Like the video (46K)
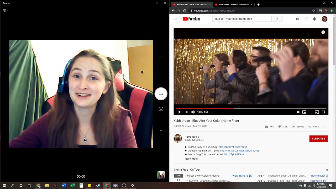Viewport: 336px width, 189px height. [269, 127]
